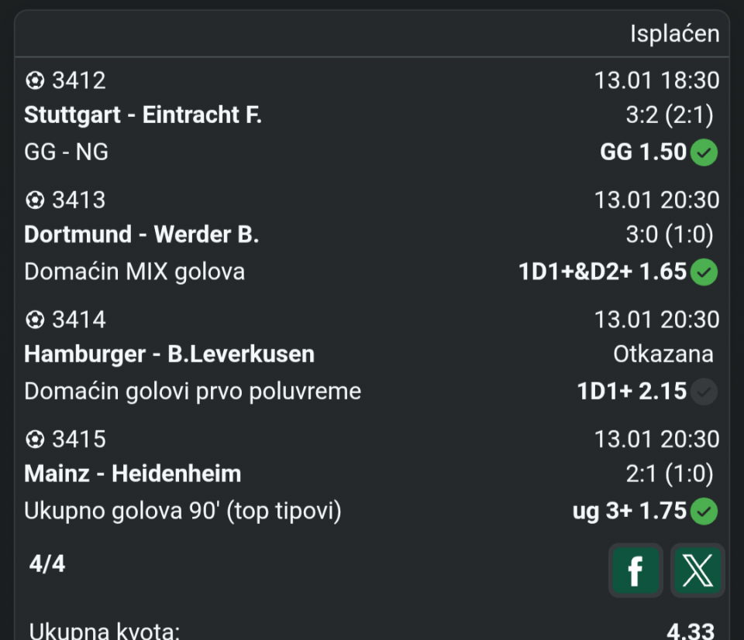
Task: Tap the Otkazana match status
Action: point(663,354)
